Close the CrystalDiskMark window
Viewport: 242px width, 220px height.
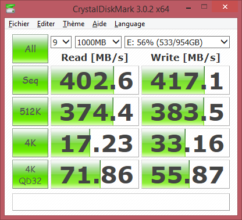click(x=225, y=7)
